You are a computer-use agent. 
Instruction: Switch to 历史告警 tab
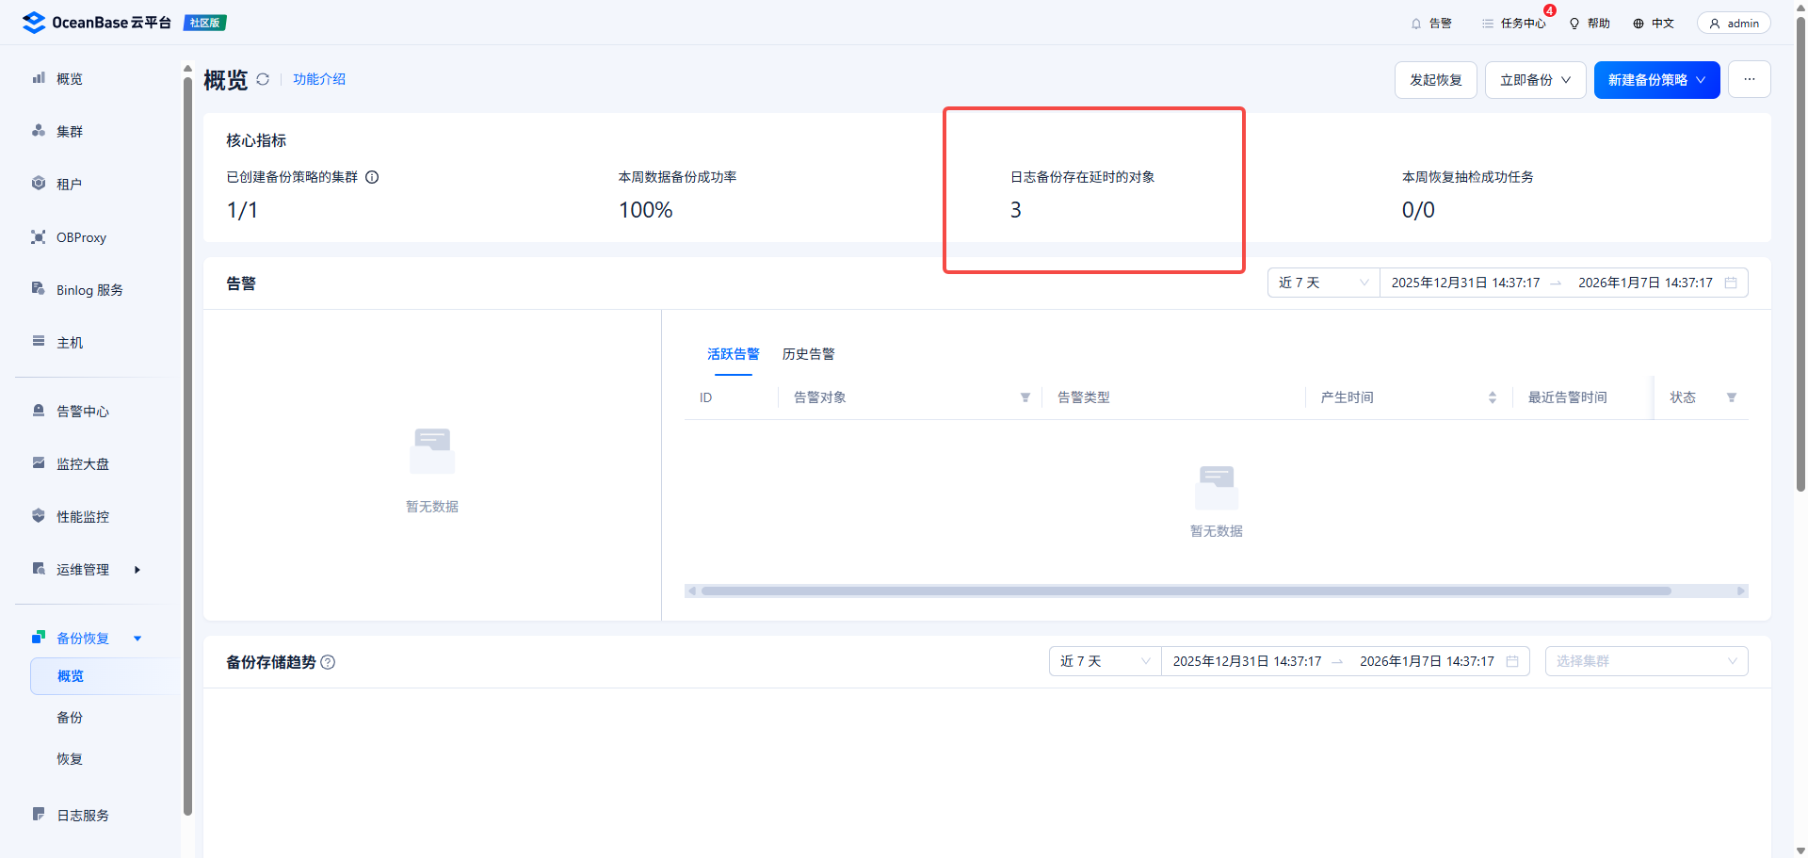[x=808, y=354]
